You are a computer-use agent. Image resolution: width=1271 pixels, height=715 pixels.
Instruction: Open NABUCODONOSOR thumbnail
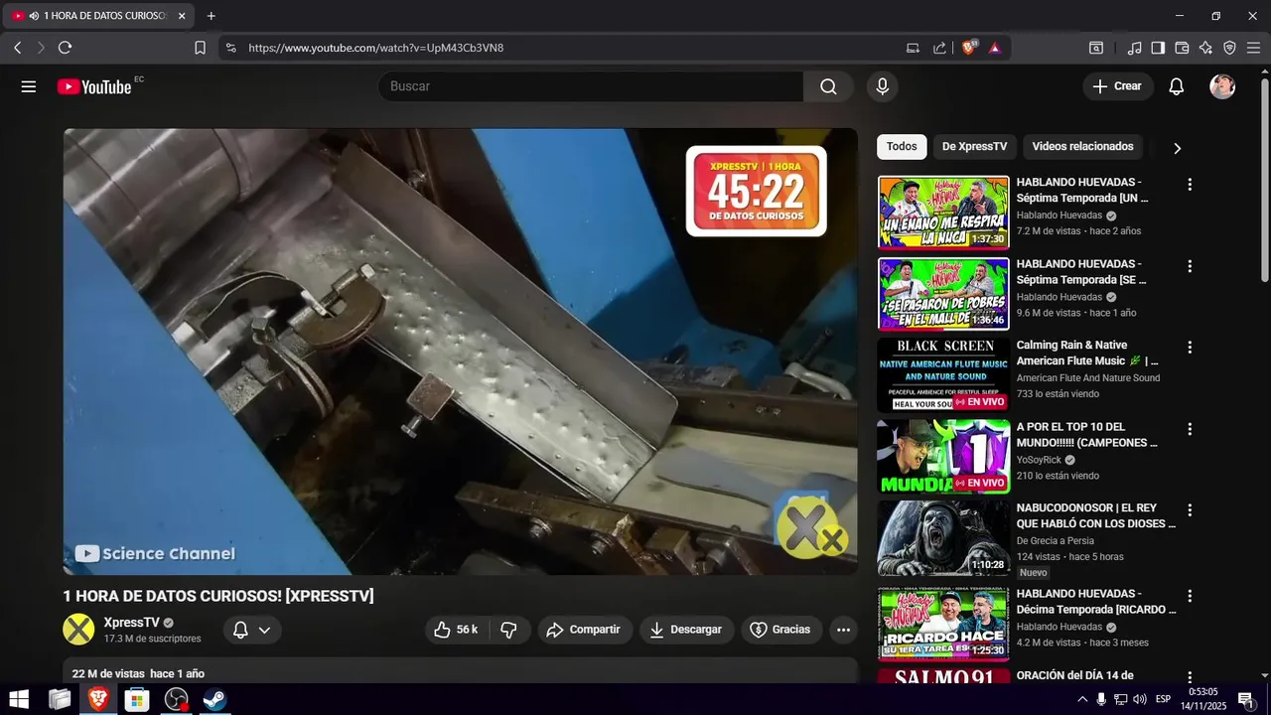[943, 538]
